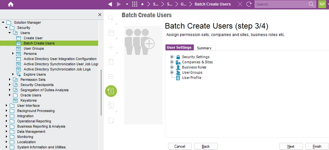Expand the Business Roles tree node
Viewport: 329px width, 150px height.
point(172,67)
